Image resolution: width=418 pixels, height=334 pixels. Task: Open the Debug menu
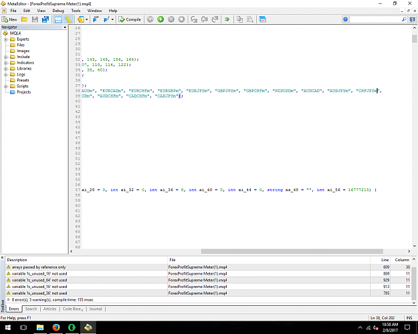58,11
